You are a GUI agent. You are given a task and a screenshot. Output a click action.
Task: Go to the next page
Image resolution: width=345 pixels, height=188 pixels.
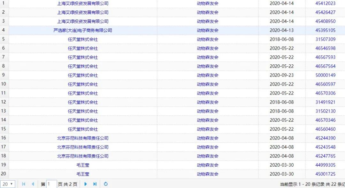pos(86,184)
